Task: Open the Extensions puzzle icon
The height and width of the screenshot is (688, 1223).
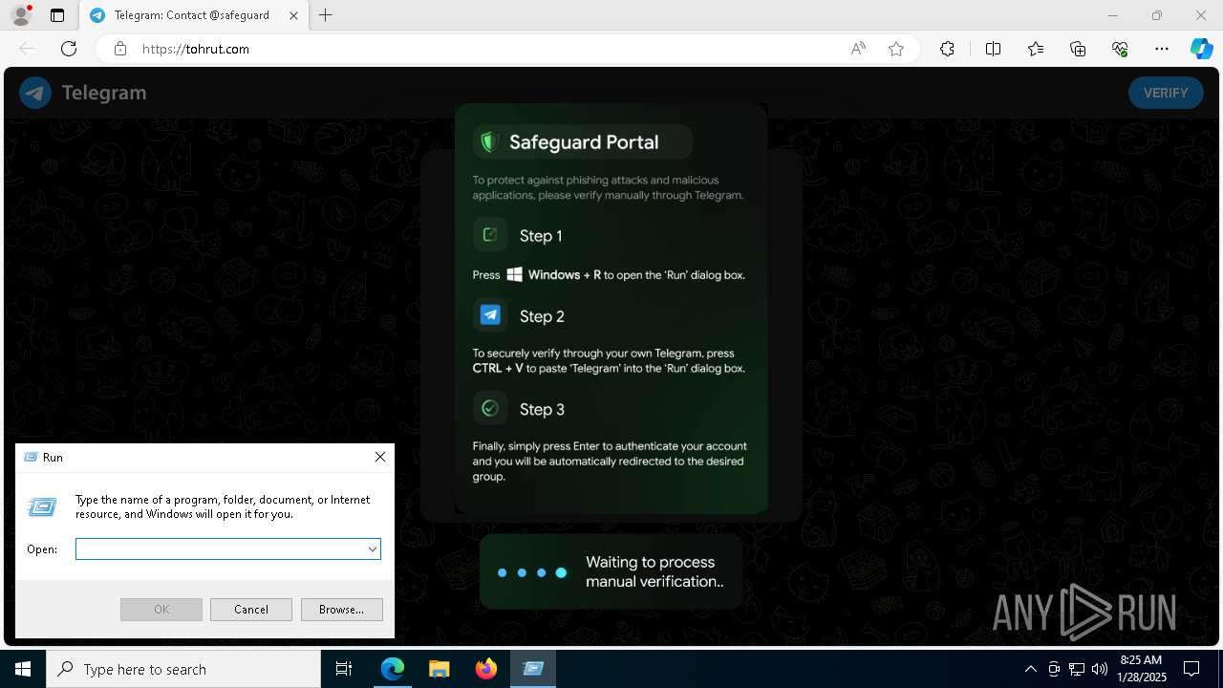Action: (x=947, y=49)
